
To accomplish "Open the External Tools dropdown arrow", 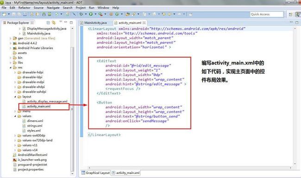I will coord(105,14).
